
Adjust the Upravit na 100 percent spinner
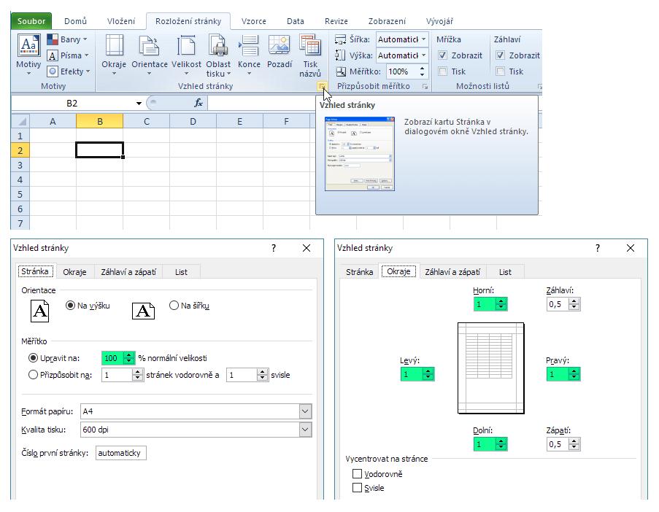129,358
